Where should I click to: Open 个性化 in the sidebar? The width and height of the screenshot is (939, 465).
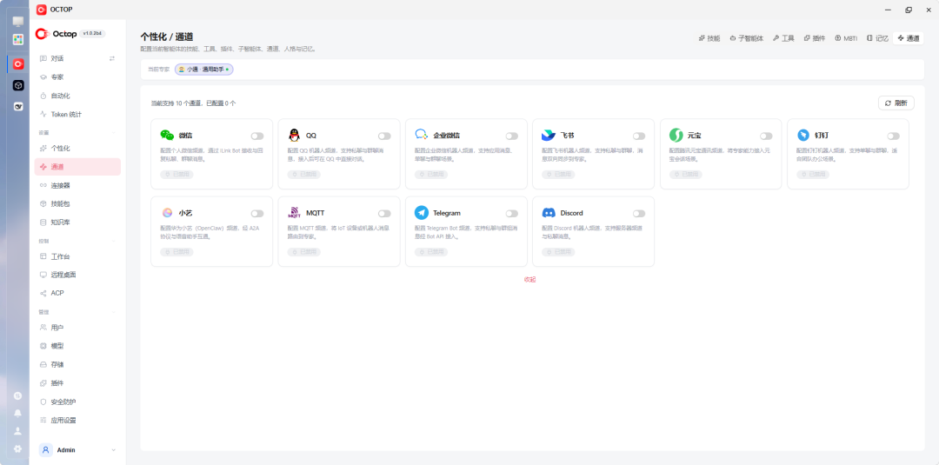coord(77,148)
